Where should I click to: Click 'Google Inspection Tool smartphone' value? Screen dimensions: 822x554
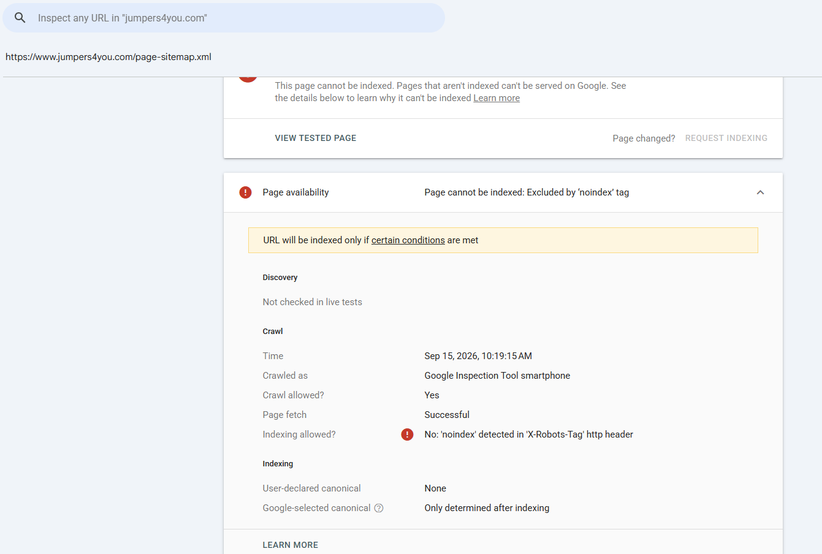point(497,376)
